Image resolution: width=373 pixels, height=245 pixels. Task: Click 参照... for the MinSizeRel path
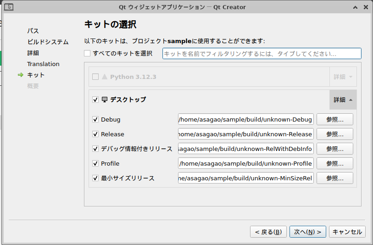point(335,178)
